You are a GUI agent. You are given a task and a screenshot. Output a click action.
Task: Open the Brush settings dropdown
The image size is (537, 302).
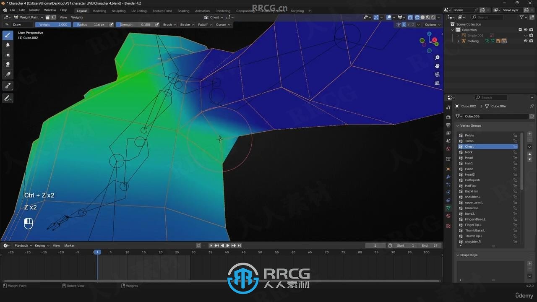[x=169, y=25]
